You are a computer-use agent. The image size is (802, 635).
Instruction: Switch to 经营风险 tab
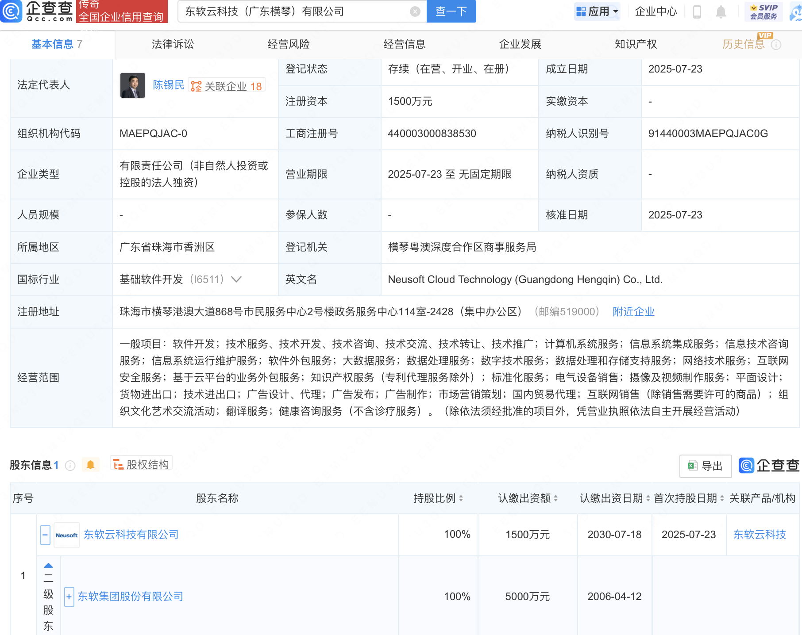[x=289, y=44]
